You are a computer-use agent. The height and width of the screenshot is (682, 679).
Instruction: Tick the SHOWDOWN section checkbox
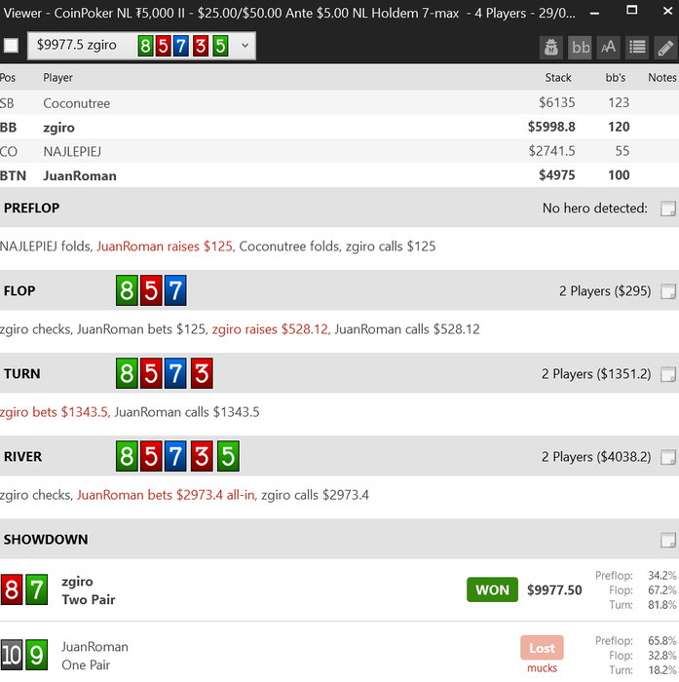tap(667, 540)
